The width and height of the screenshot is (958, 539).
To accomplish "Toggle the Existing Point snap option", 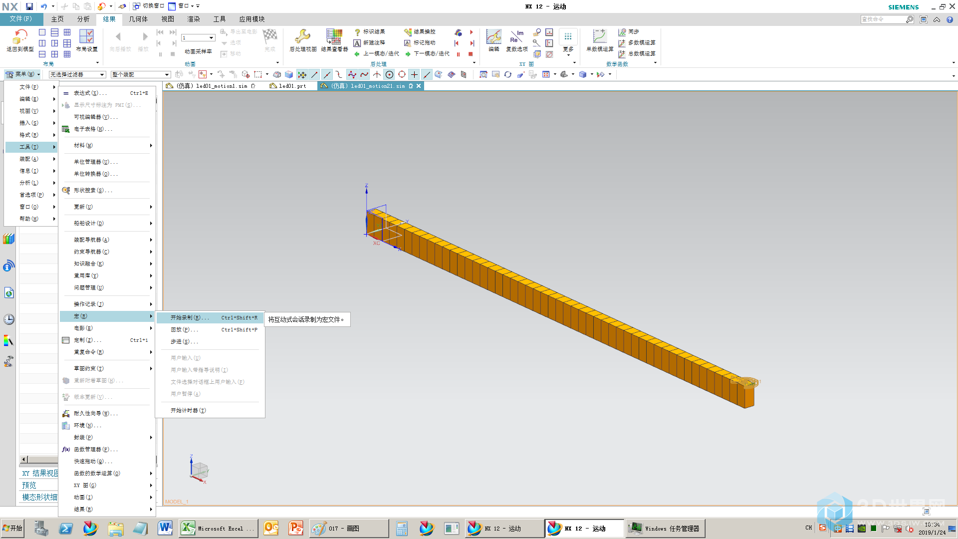I will pyautogui.click(x=414, y=74).
